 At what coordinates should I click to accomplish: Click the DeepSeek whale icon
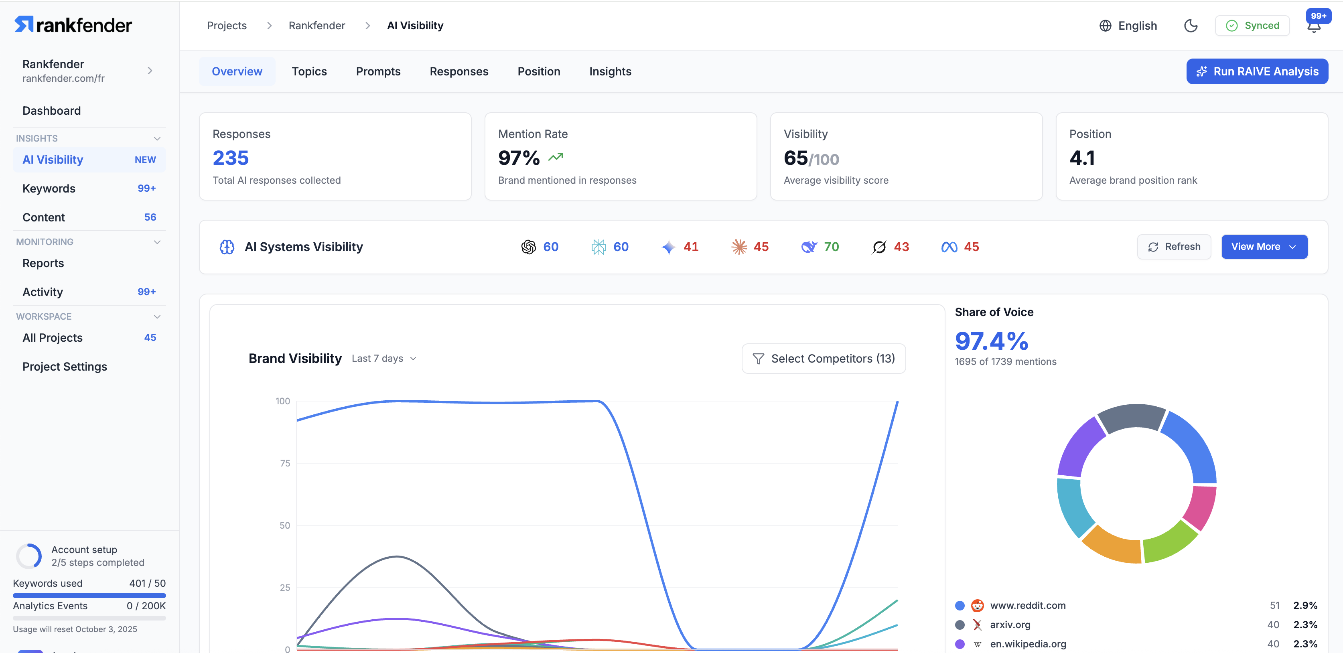[x=809, y=247]
